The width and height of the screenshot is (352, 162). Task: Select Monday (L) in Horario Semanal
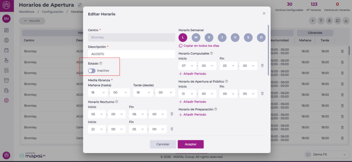tap(183, 37)
